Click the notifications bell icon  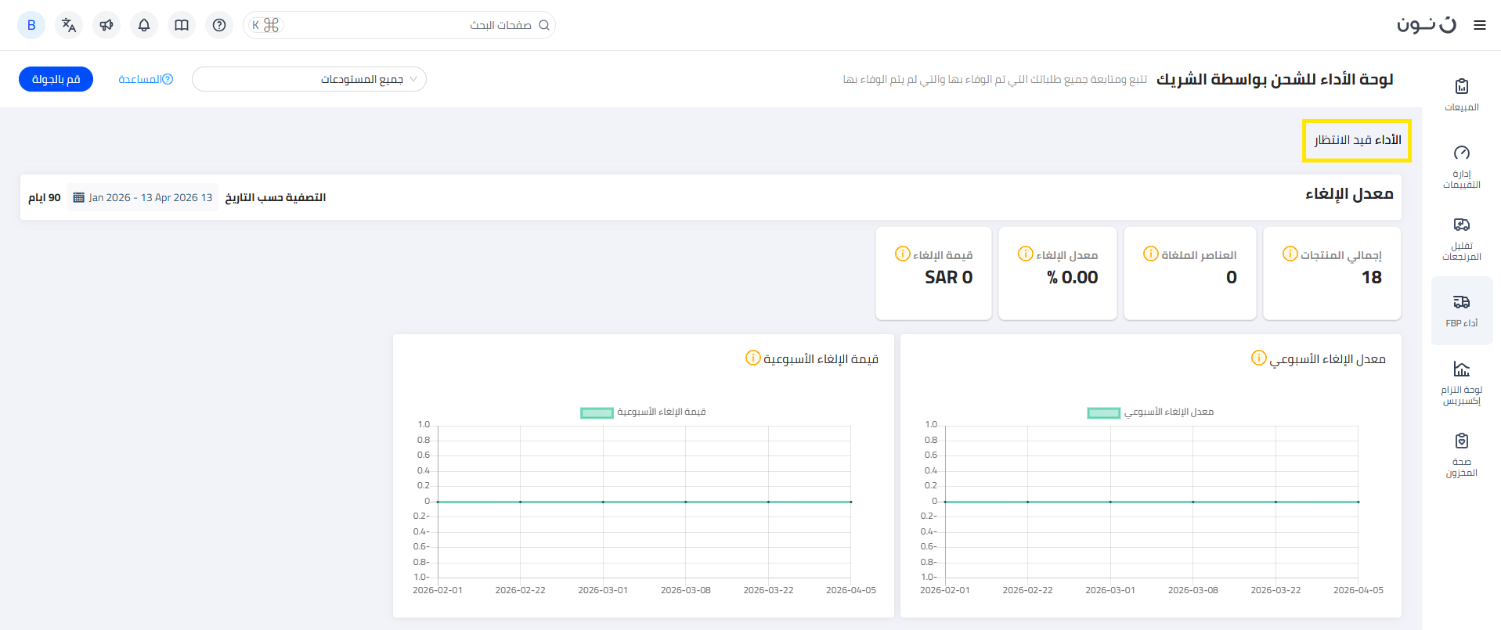click(144, 25)
